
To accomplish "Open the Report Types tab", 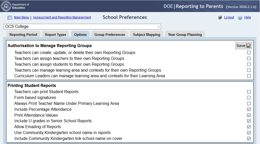I will (56, 35).
